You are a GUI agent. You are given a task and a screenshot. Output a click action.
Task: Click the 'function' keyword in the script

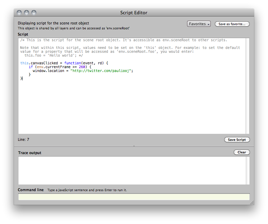click(73, 63)
